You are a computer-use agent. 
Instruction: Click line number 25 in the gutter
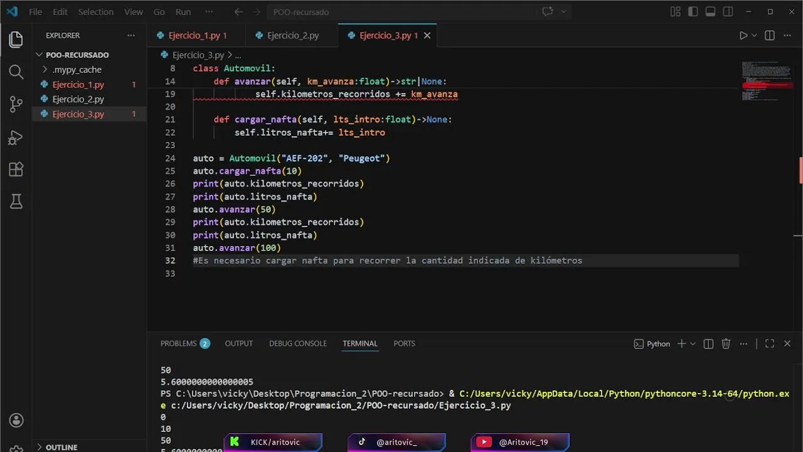tap(170, 171)
